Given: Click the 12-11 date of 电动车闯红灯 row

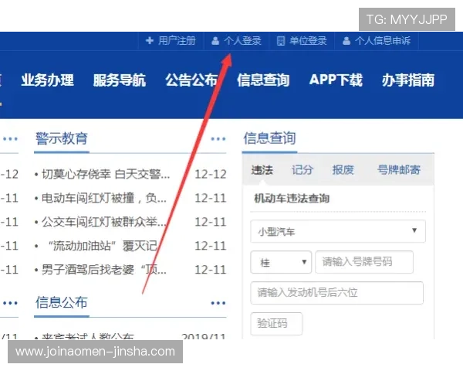Looking at the screenshot, I should point(211,198).
